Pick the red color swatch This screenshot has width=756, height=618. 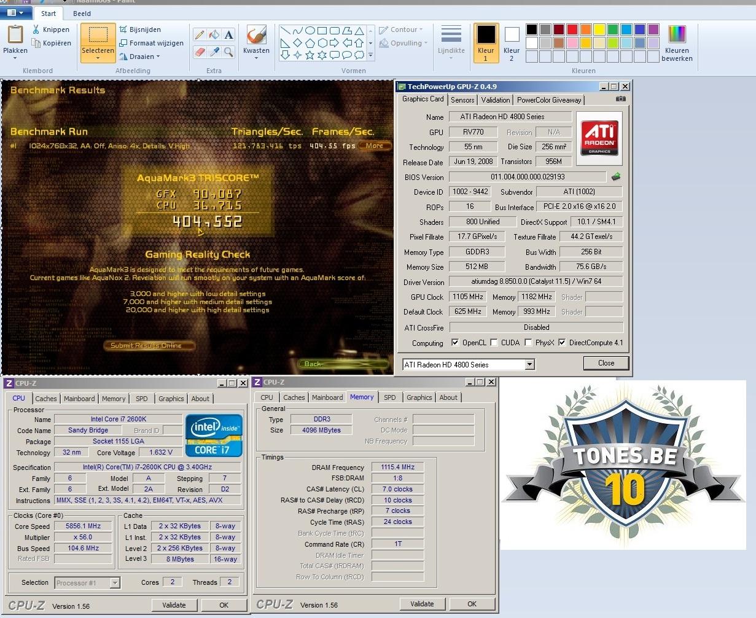point(572,29)
